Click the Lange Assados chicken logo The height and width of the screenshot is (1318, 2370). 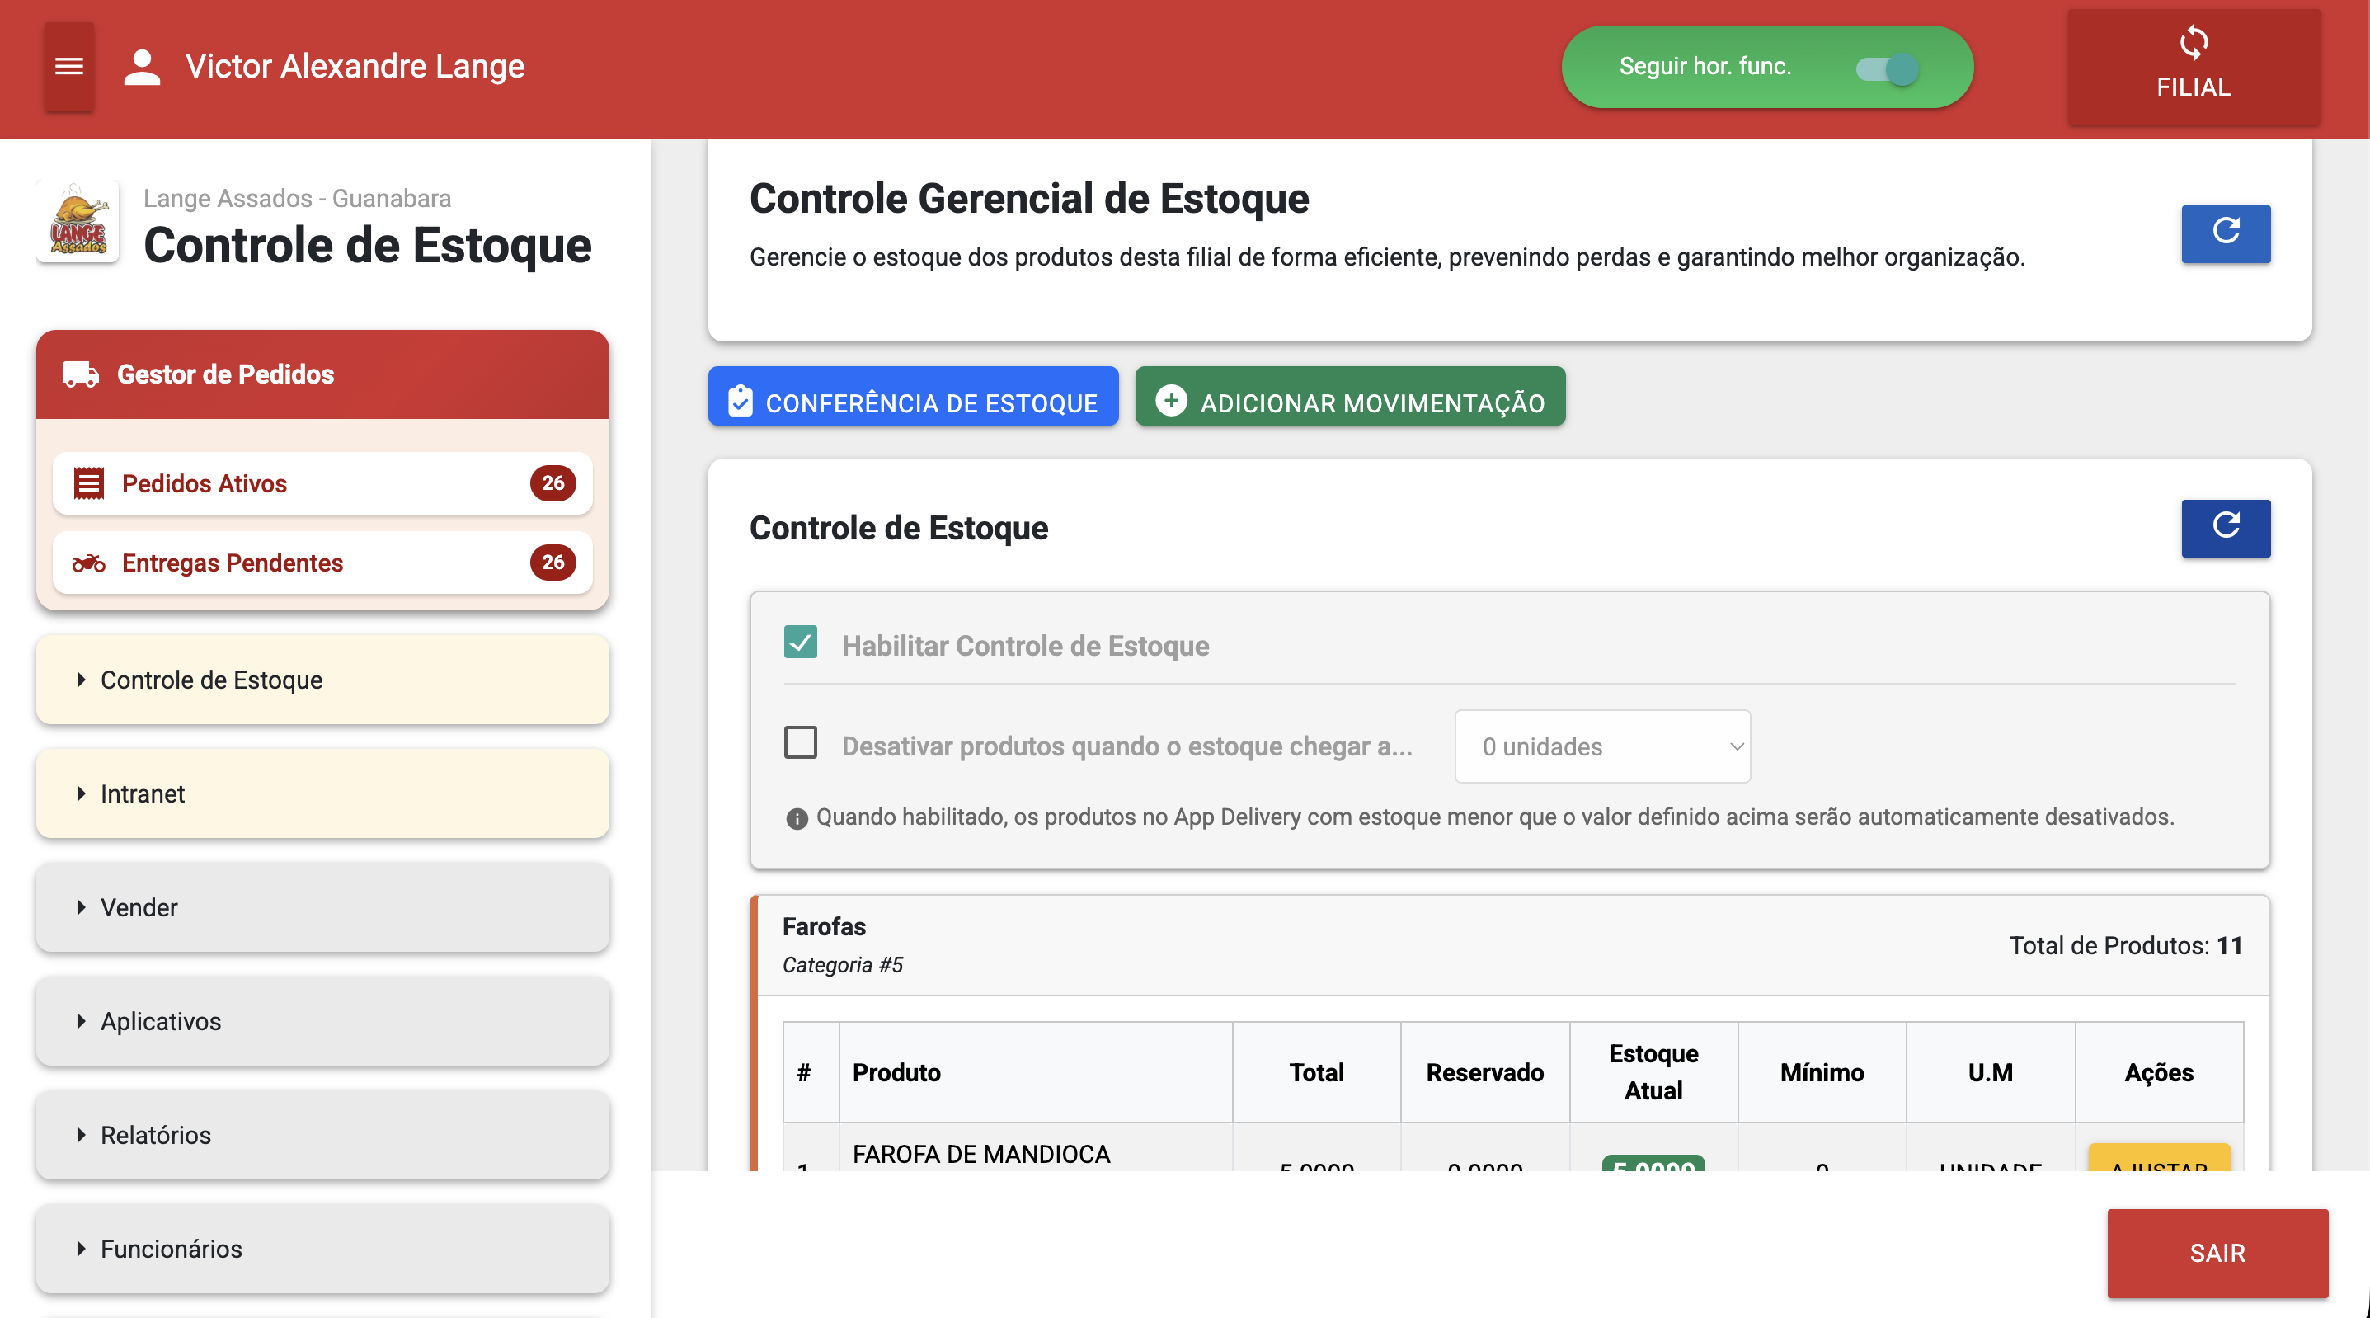click(78, 221)
